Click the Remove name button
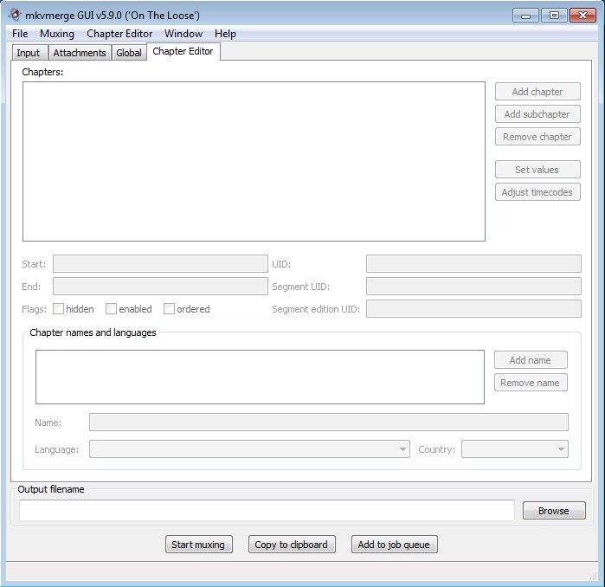The height and width of the screenshot is (587, 605). click(531, 383)
